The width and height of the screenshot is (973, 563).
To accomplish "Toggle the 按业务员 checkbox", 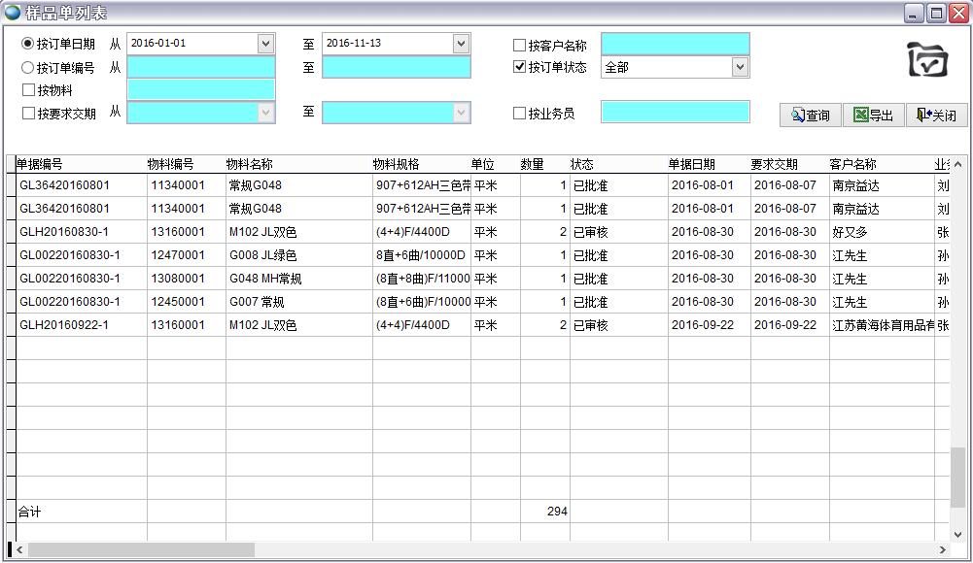I will pyautogui.click(x=519, y=114).
